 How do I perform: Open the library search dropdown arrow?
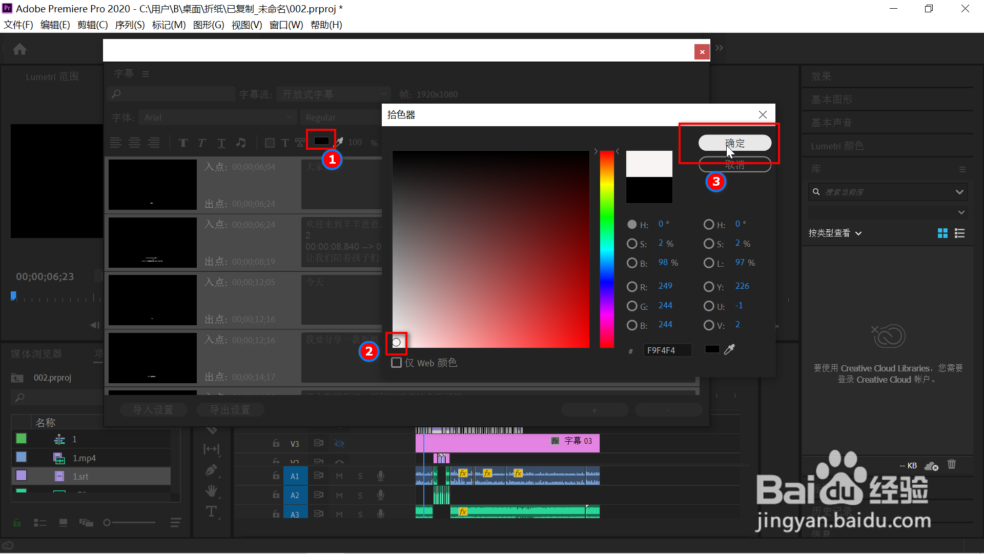(x=959, y=192)
